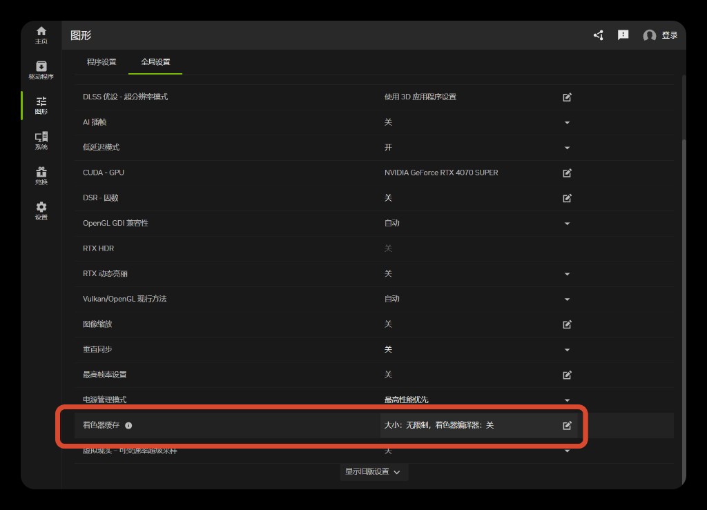The width and height of the screenshot is (707, 510).
Task: Expand the Vulkan/OpenGL 现行方法 dropdown
Action: (x=567, y=299)
